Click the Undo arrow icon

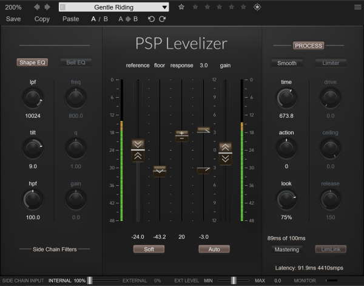(x=151, y=19)
